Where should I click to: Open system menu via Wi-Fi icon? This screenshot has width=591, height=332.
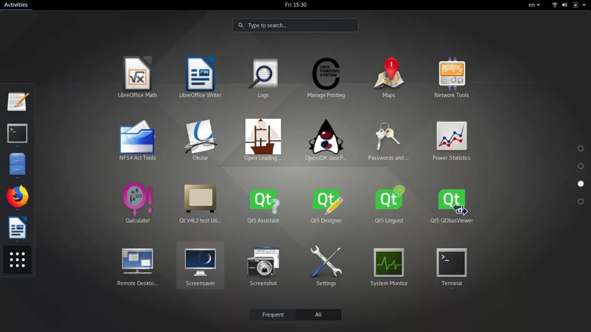click(x=555, y=5)
